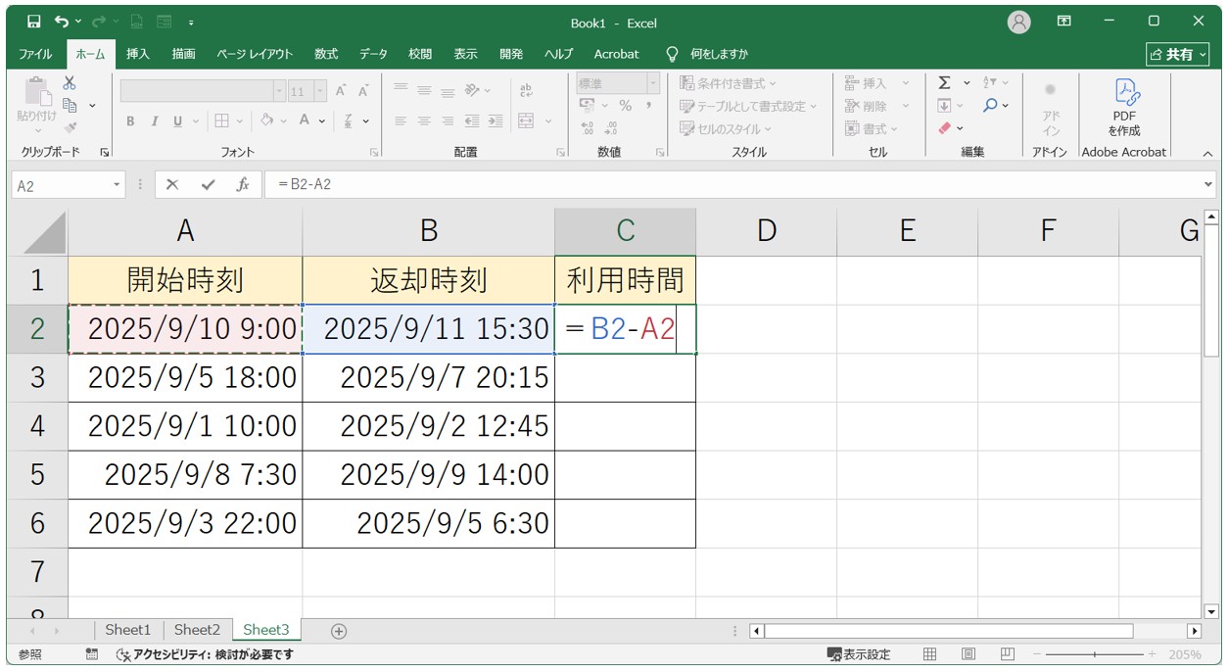Click the Clear eraser icon
Viewport: 1228px width, 672px height.
pyautogui.click(x=944, y=127)
